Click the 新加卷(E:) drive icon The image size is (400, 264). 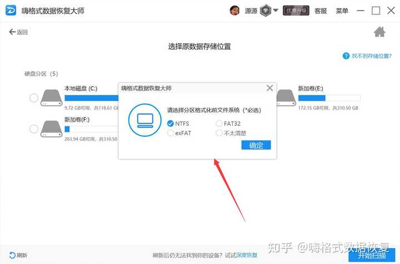pyautogui.click(x=286, y=98)
